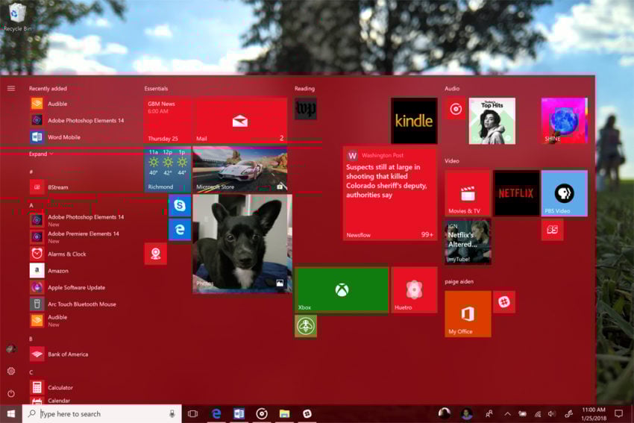
Task: Activate Cortana microphone in search box
Action: pyautogui.click(x=172, y=414)
